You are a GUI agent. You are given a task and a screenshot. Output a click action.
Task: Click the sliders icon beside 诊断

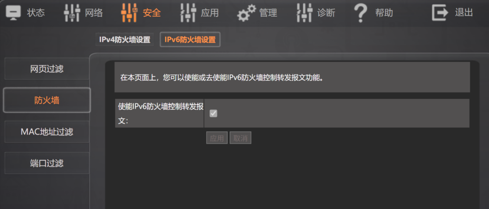(305, 13)
